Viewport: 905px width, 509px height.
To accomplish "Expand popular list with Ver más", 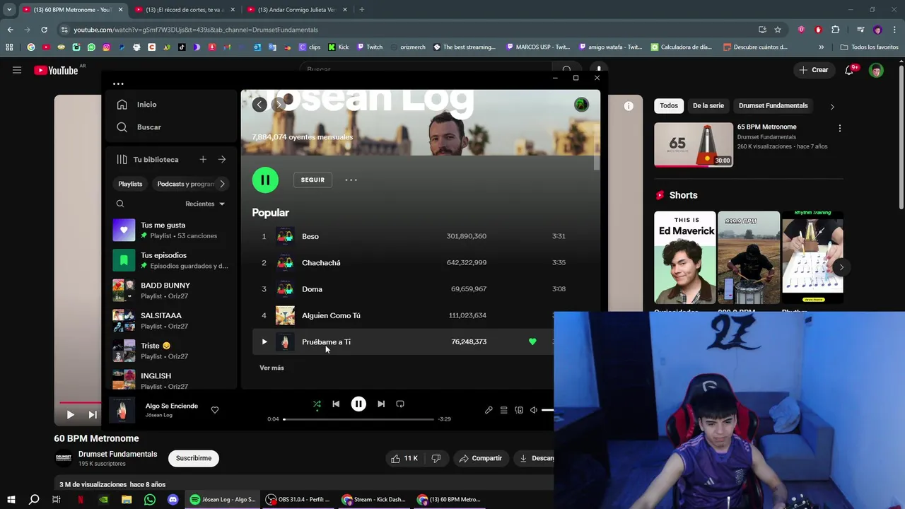I will click(271, 368).
